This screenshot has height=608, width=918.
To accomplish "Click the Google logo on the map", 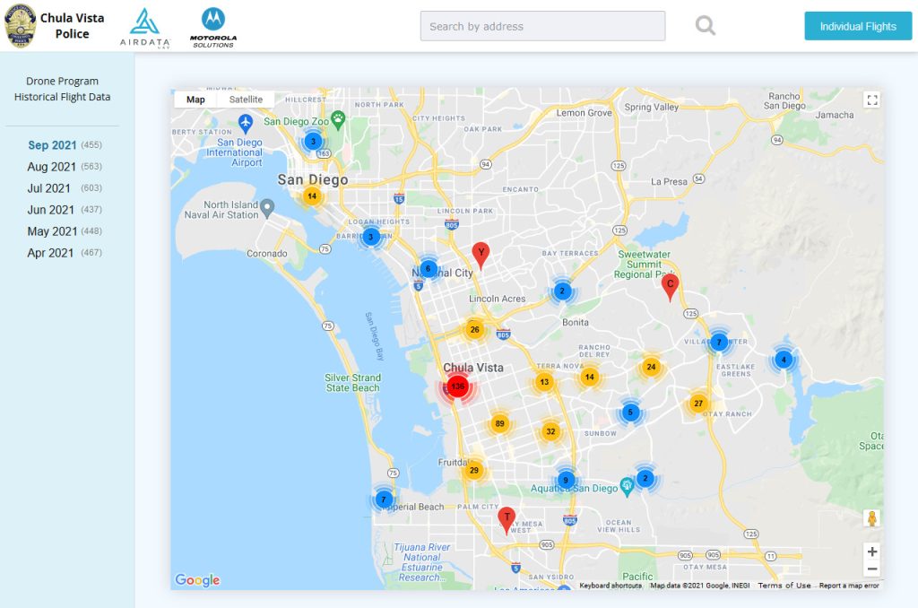I will click(199, 579).
